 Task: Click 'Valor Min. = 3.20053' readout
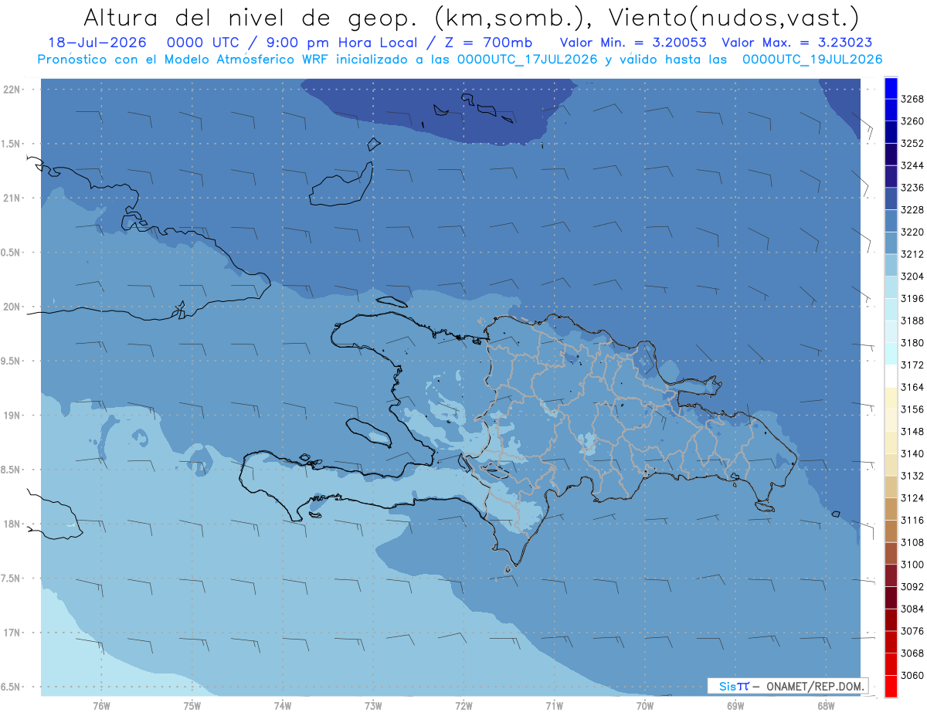(633, 42)
